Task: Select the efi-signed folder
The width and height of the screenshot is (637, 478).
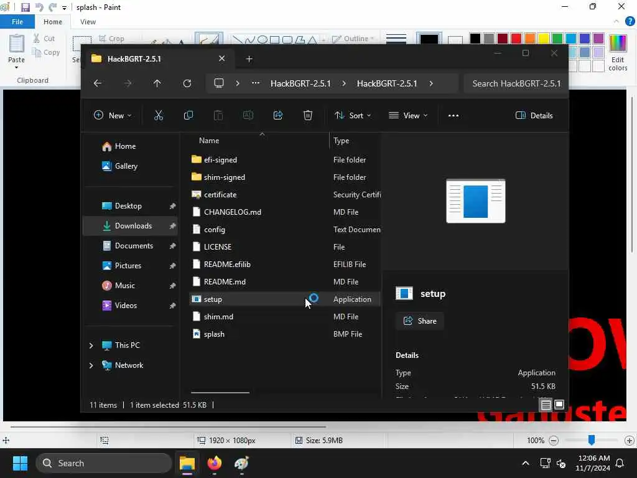Action: point(284,160)
